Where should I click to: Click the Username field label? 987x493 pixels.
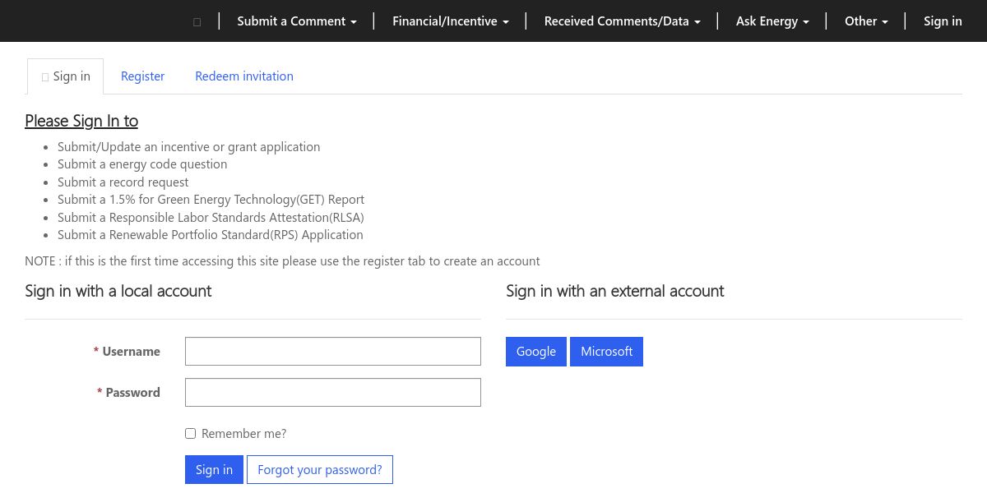tap(131, 352)
